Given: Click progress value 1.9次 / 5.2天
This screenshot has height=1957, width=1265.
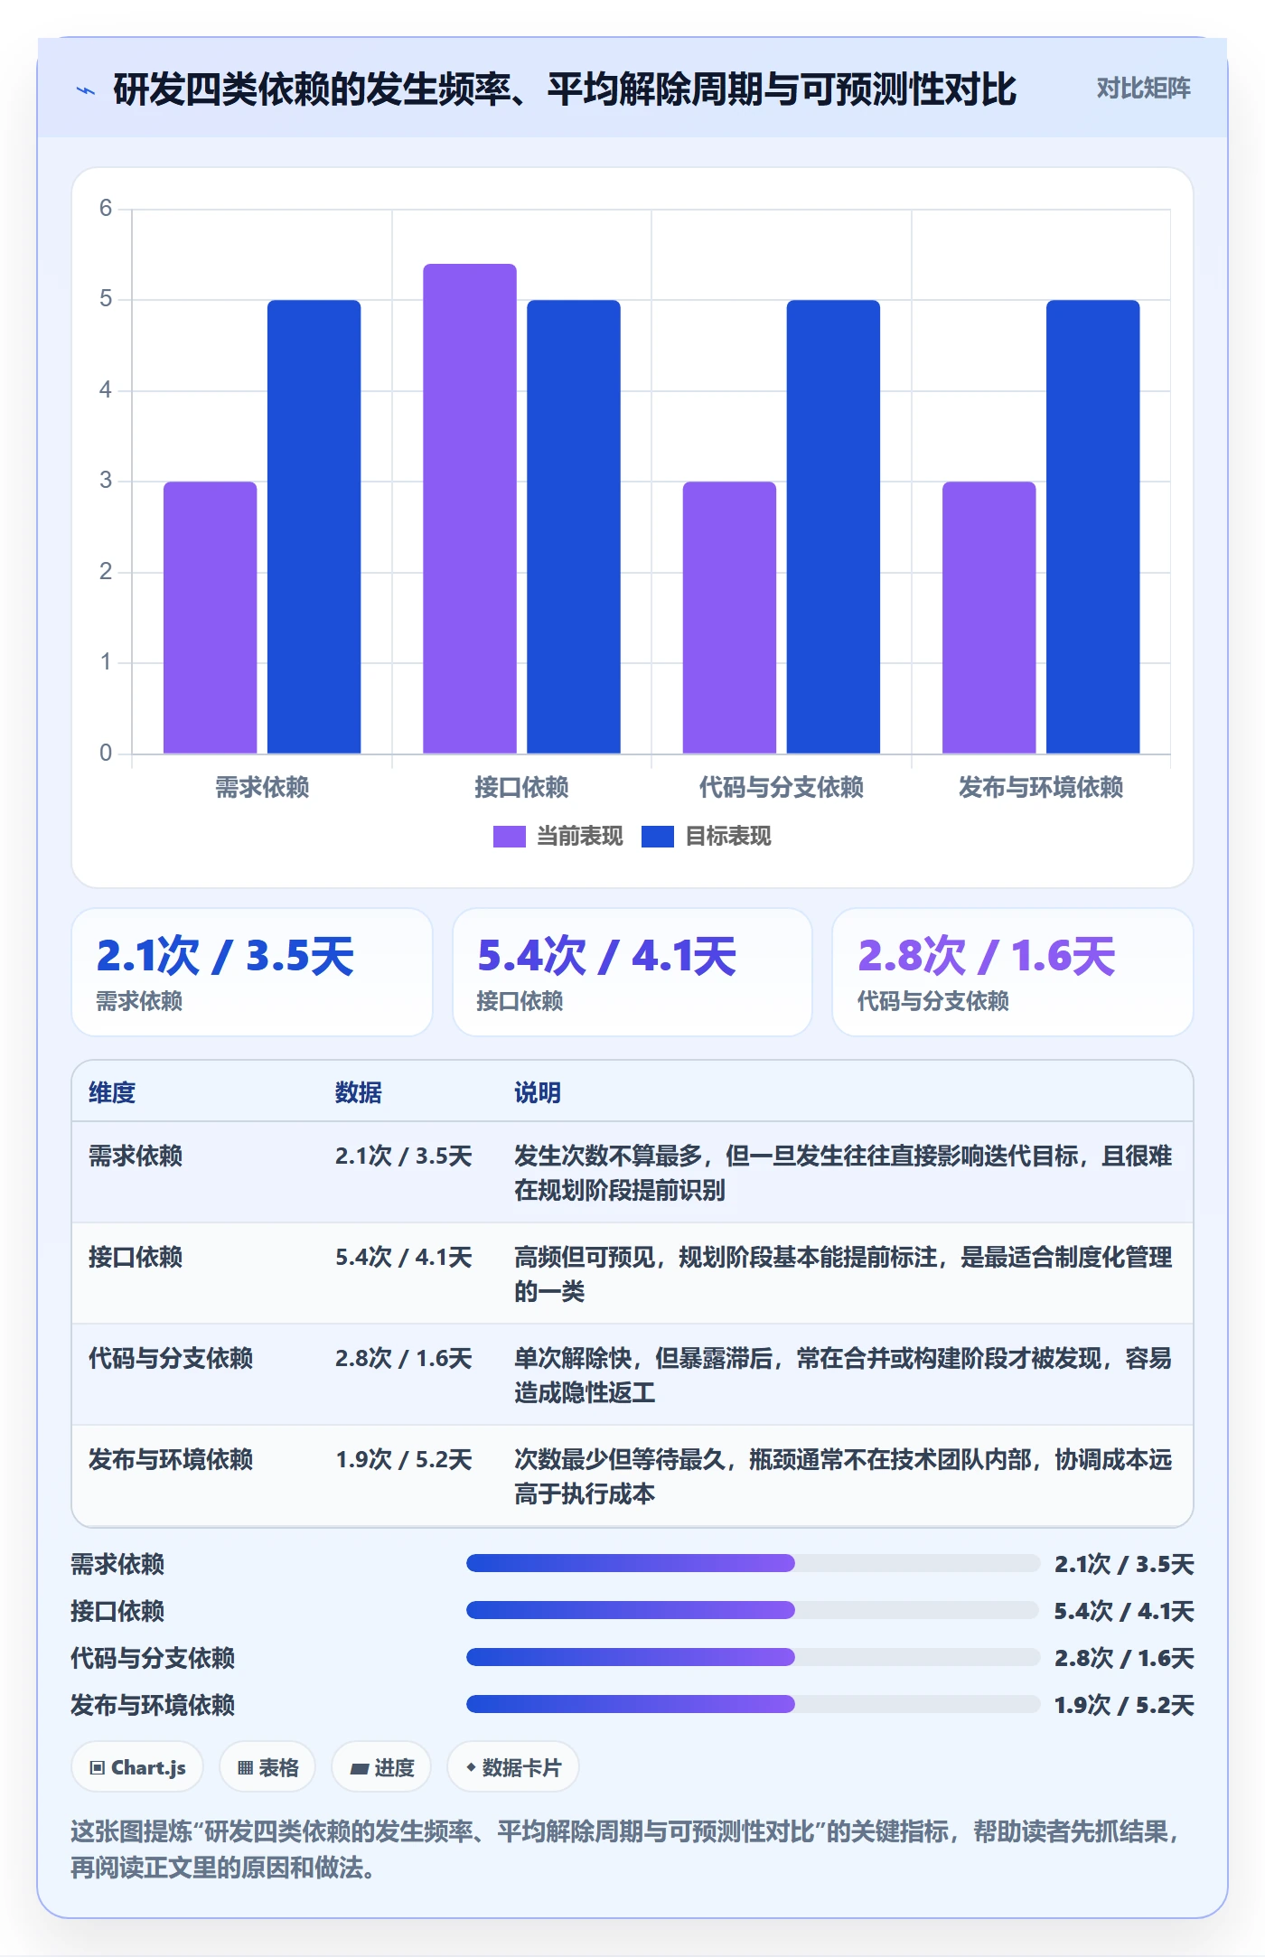Looking at the screenshot, I should [x=1124, y=1705].
